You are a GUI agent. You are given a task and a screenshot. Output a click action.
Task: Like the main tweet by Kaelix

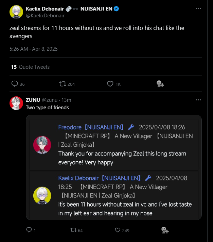110,84
